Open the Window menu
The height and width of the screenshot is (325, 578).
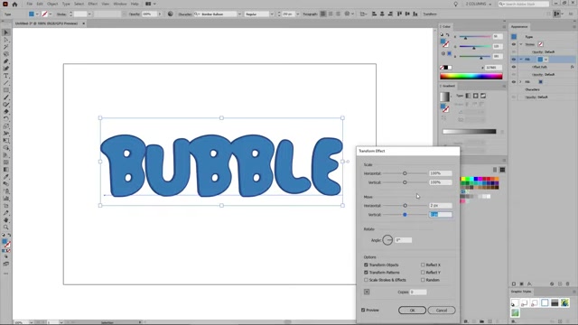pos(120,4)
